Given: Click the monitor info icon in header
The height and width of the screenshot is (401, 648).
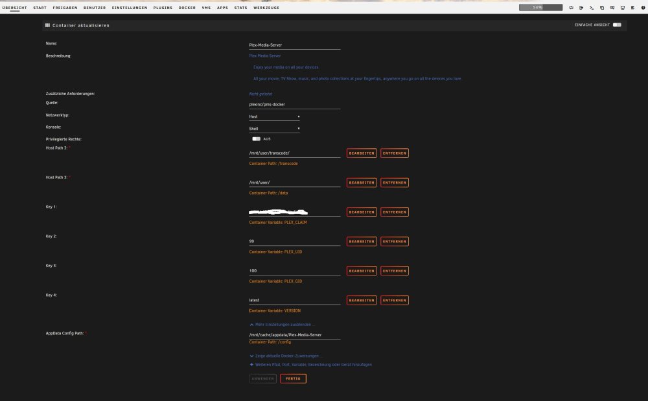Looking at the screenshot, I should pyautogui.click(x=623, y=7).
